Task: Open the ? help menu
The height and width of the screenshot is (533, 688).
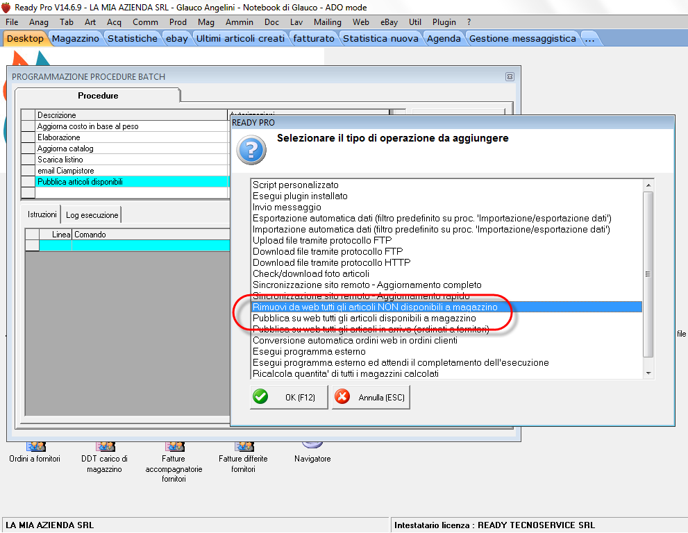Action: 469,22
